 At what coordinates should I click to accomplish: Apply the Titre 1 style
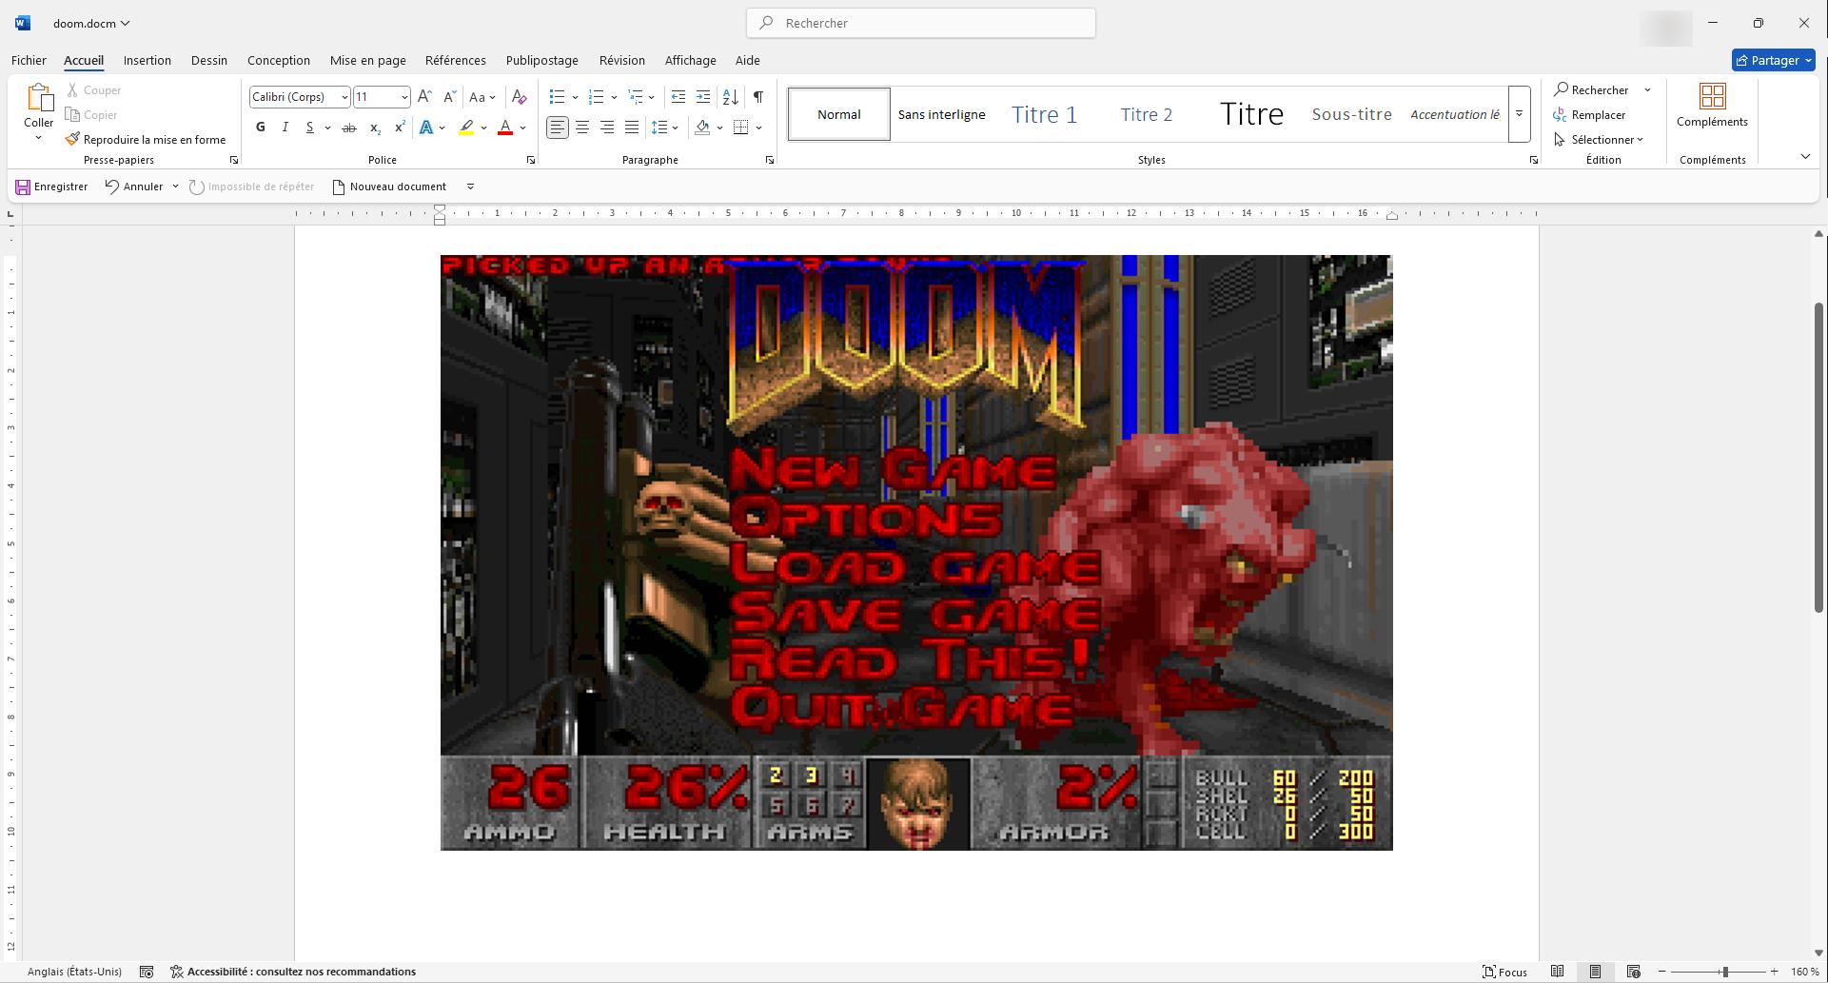coord(1044,114)
